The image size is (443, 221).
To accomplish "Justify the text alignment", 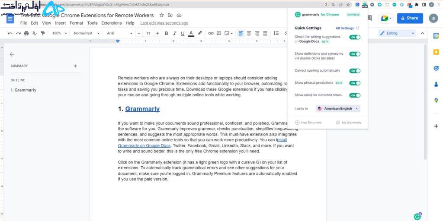I will point(265,33).
